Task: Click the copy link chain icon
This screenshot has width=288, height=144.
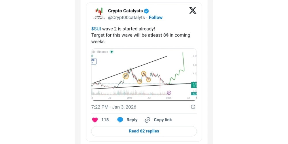Action: tap(148, 120)
